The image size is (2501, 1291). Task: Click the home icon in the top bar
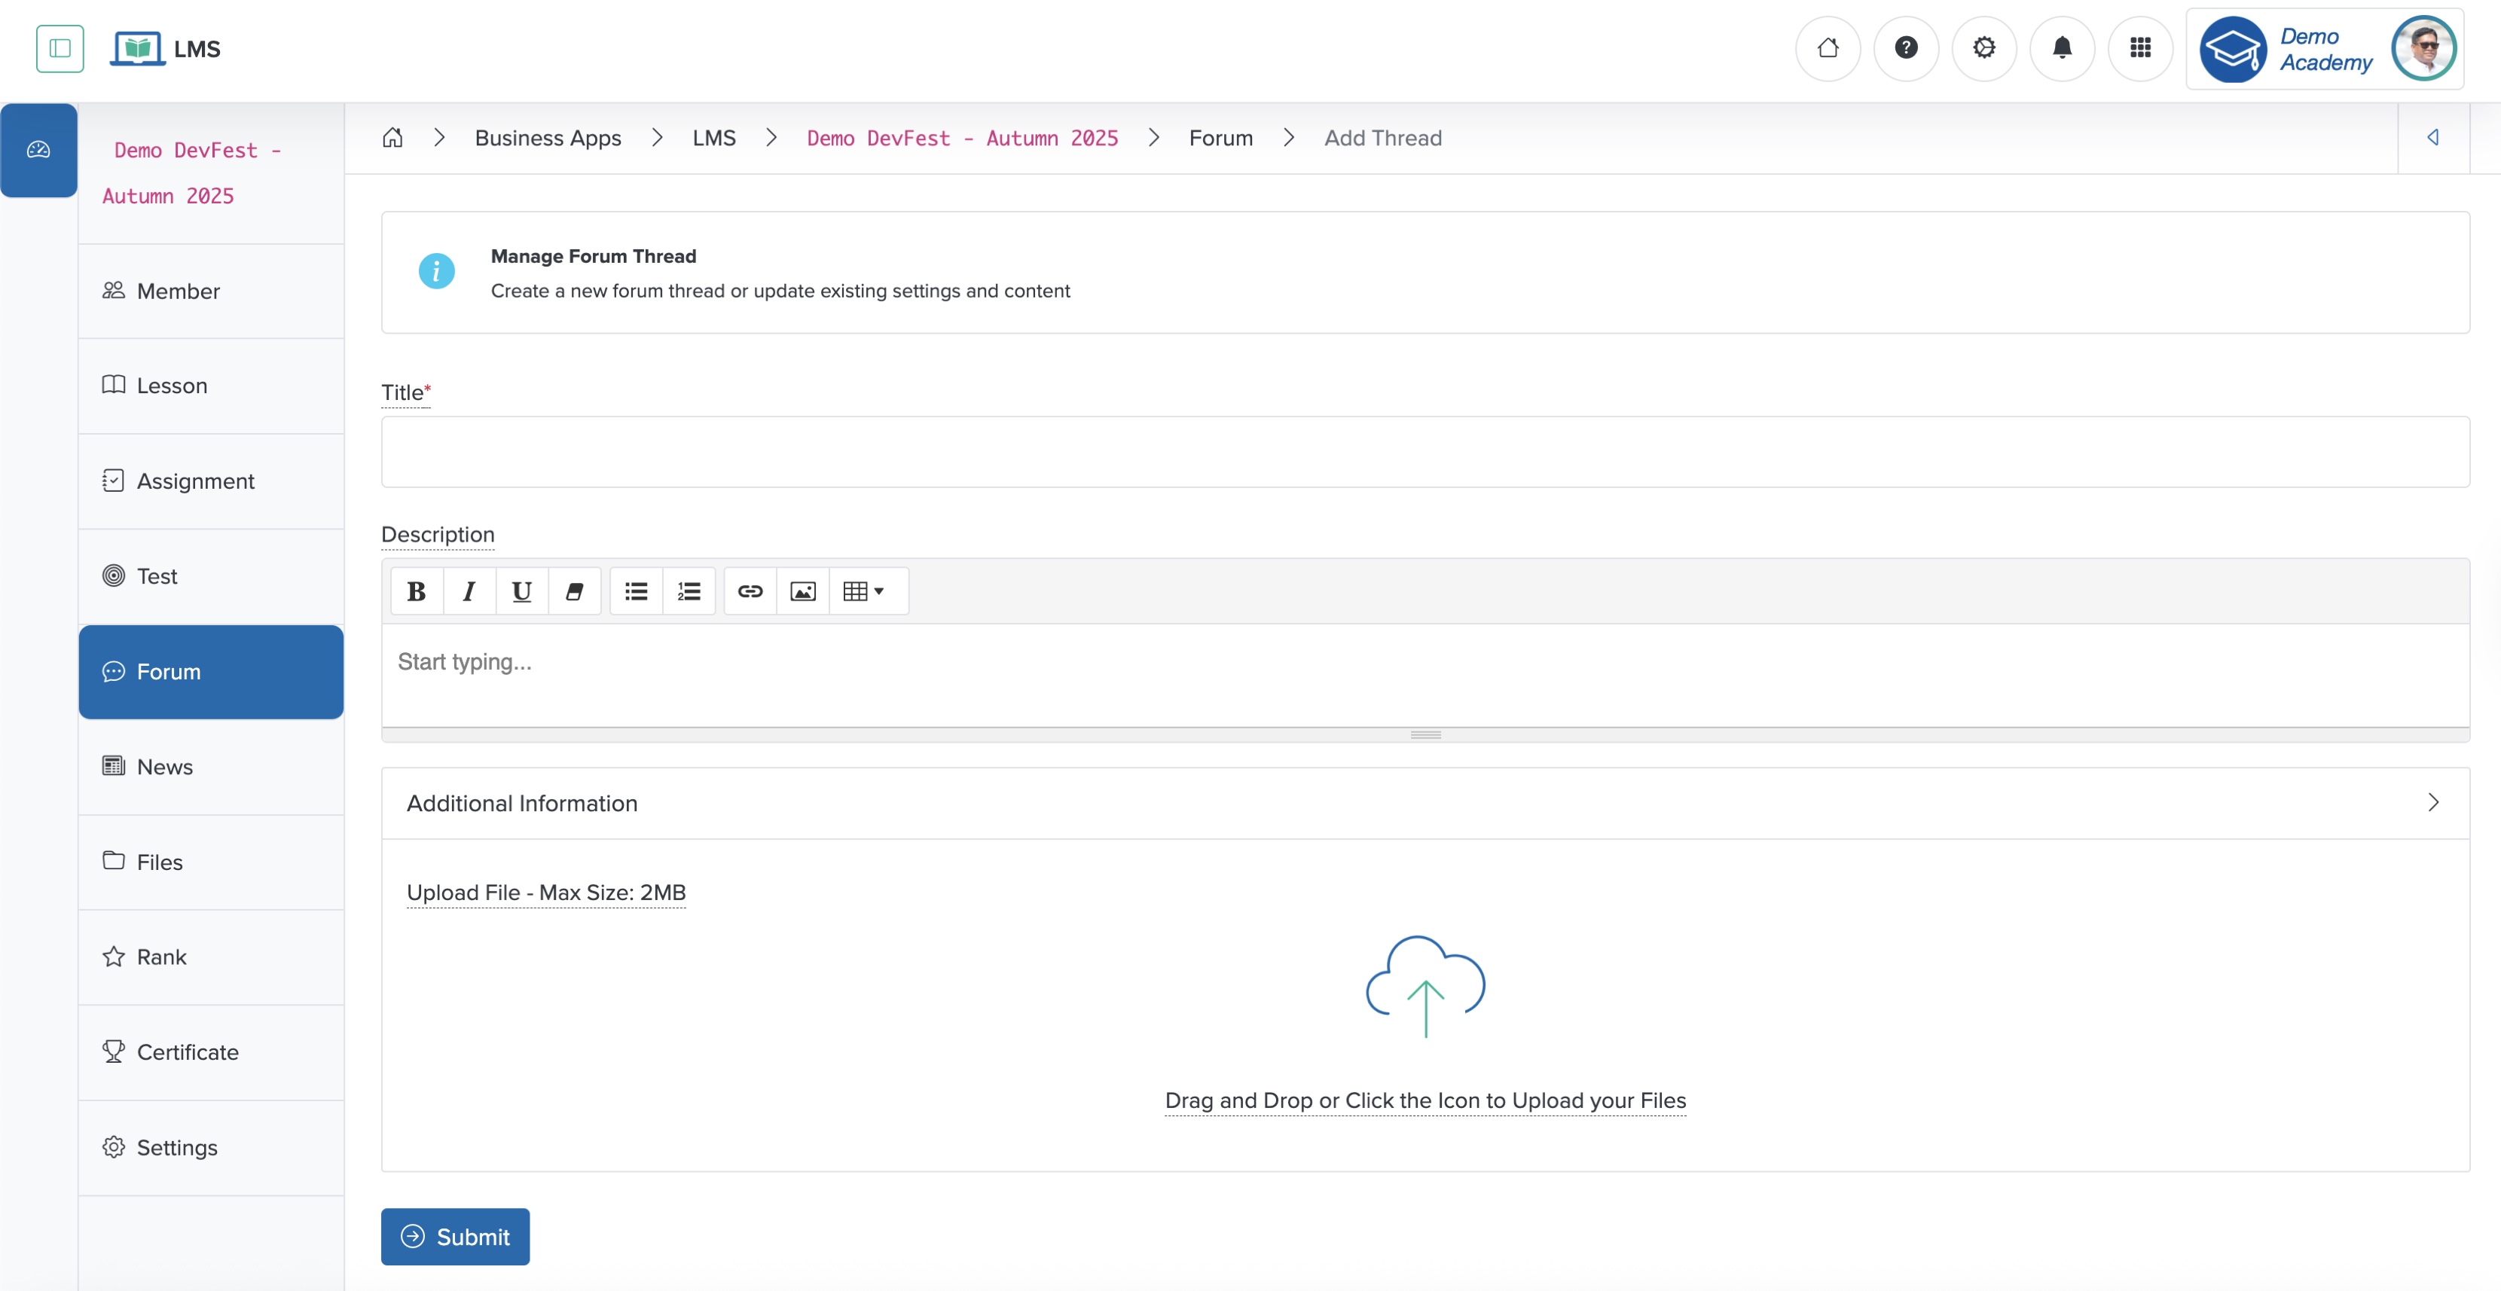(x=1829, y=47)
